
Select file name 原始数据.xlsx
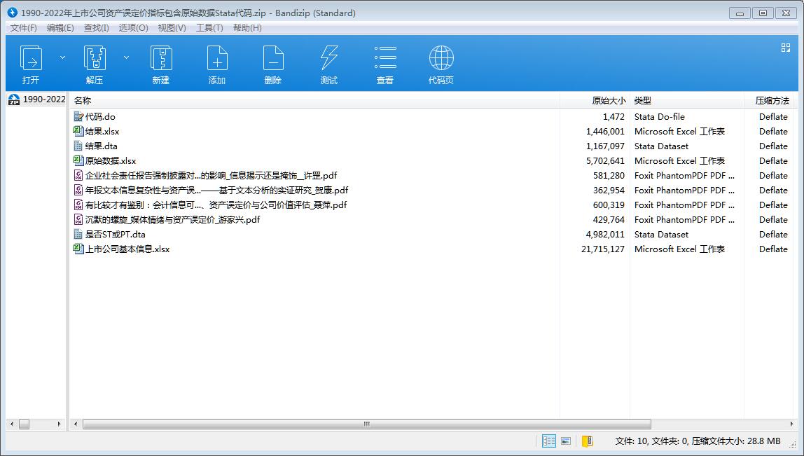(x=111, y=161)
